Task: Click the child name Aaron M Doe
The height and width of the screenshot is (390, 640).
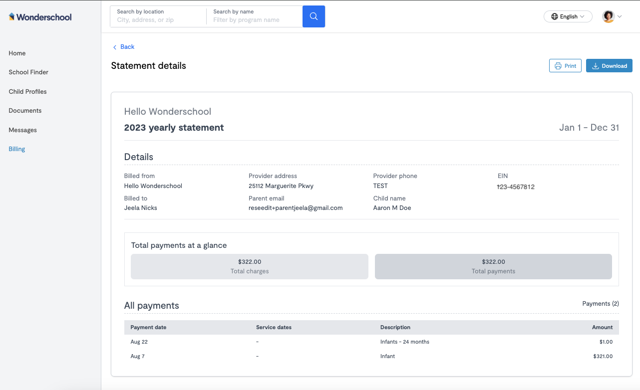Action: click(392, 208)
